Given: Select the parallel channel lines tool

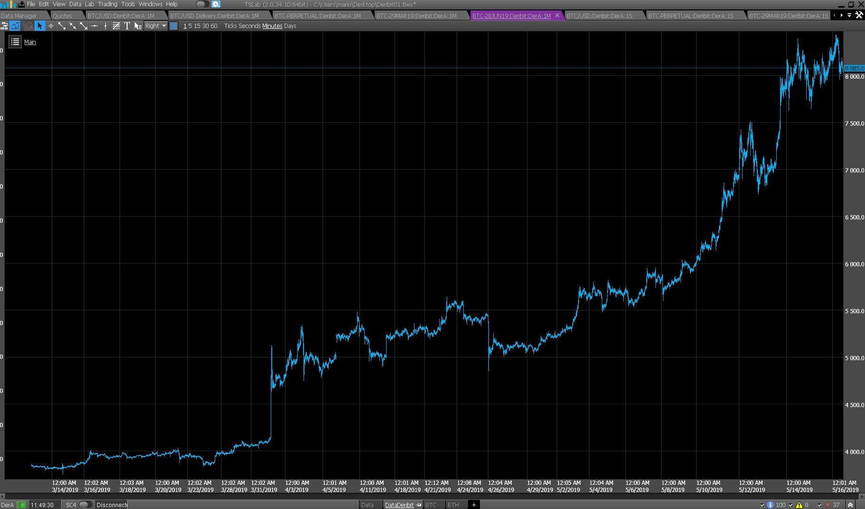Looking at the screenshot, I should pyautogui.click(x=116, y=26).
